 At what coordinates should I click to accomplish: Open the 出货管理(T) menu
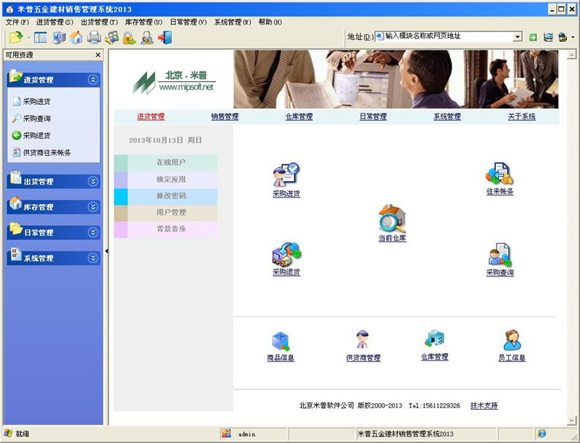point(99,22)
